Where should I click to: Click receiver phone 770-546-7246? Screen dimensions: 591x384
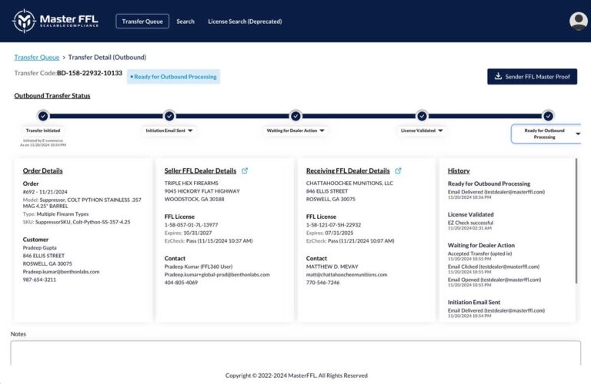(x=322, y=283)
